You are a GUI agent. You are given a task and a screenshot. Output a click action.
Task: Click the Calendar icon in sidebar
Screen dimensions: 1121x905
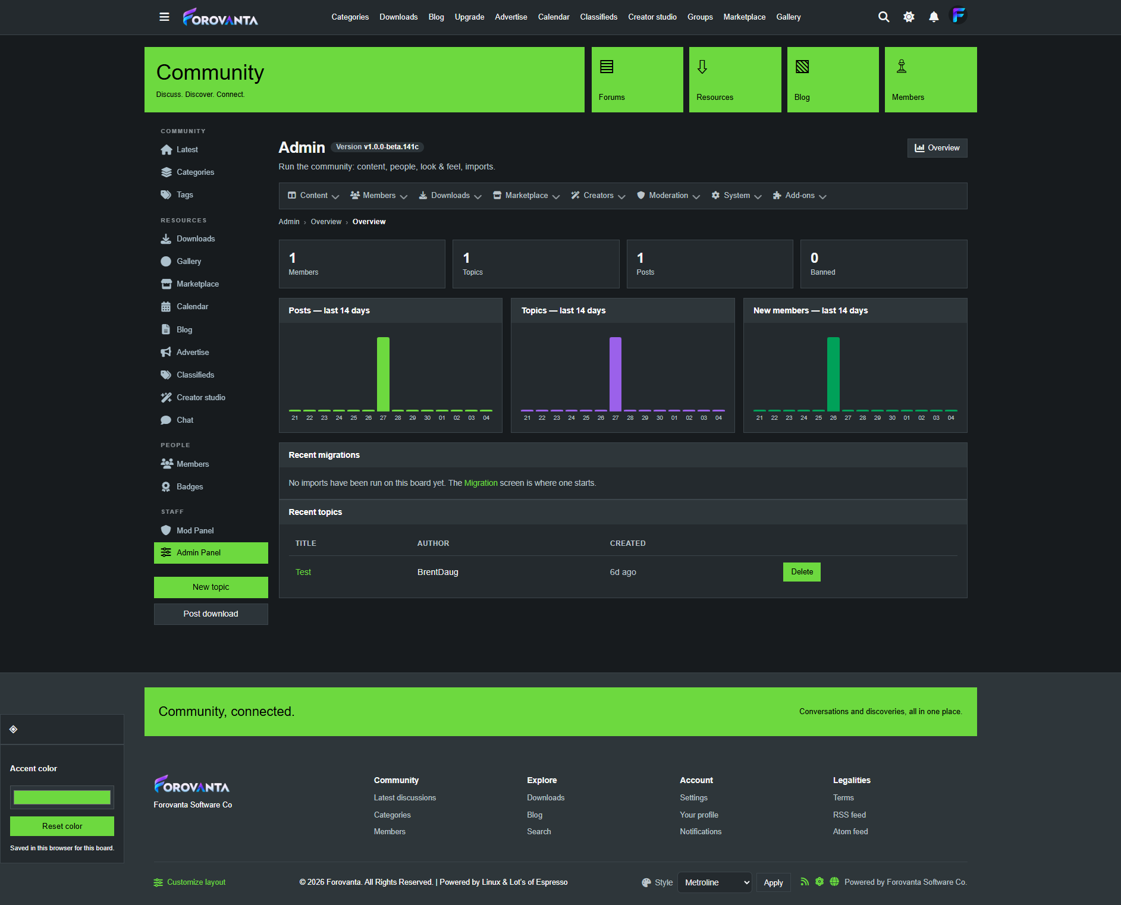click(x=166, y=307)
